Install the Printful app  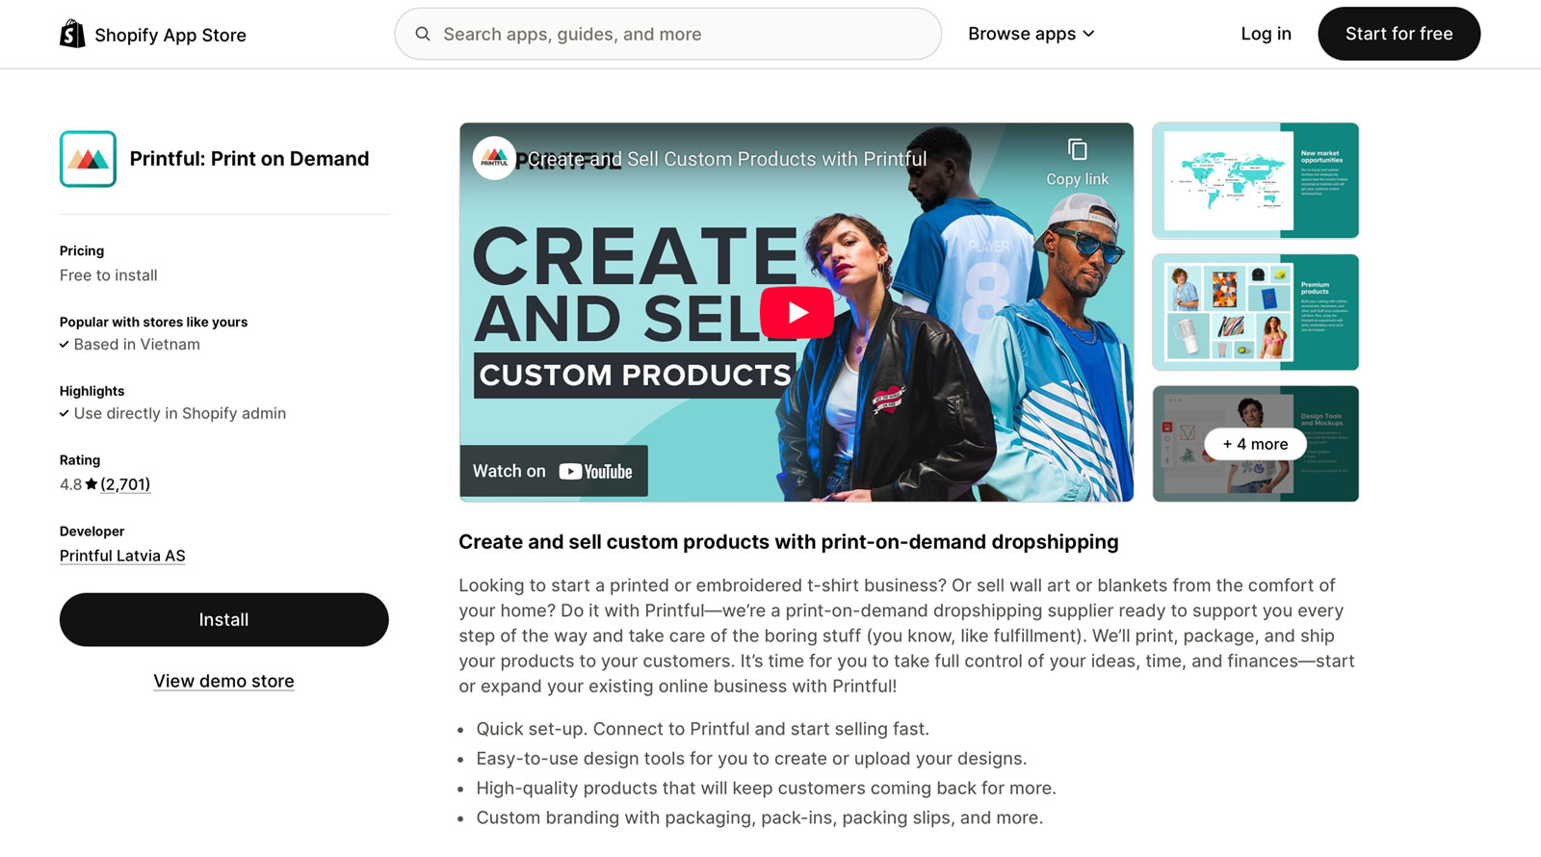223,619
